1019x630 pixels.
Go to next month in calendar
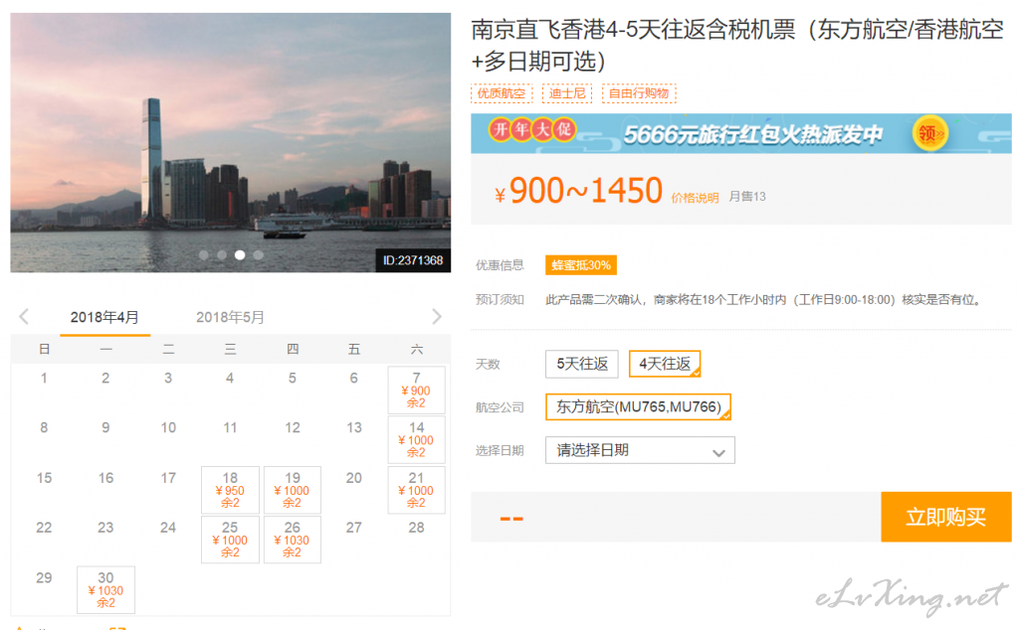click(x=437, y=317)
